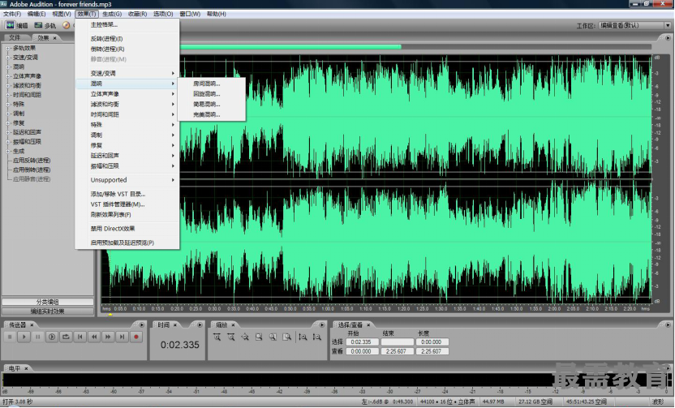
Task: Click the zoom to selection icon
Action: point(259,337)
